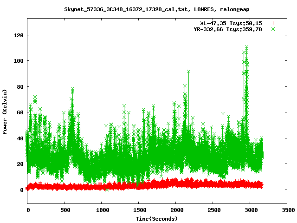Click the x-axis tick label 3500
The image size is (297, 223).
pos(288,210)
